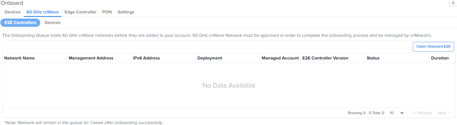The image size is (457, 125).
Task: Open the PON tab
Action: point(107,12)
